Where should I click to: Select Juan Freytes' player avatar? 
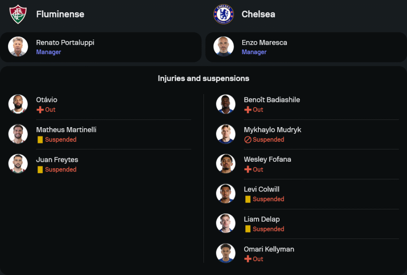(18, 164)
